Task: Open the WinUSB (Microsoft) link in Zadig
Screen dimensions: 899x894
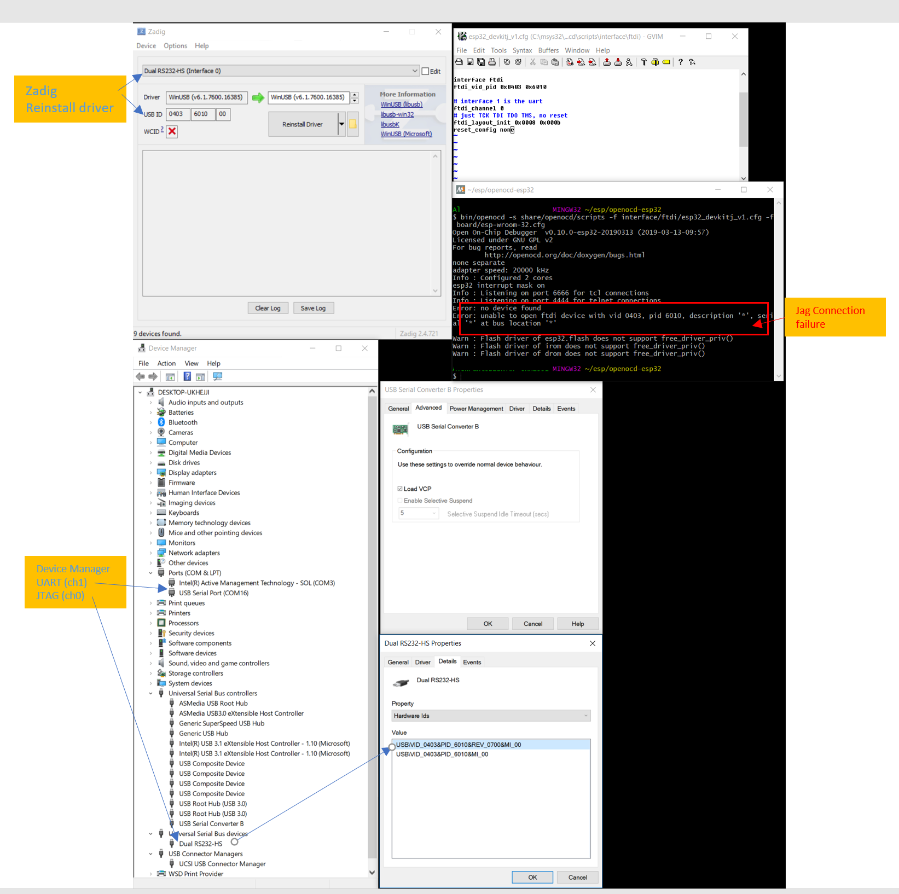Action: click(406, 134)
